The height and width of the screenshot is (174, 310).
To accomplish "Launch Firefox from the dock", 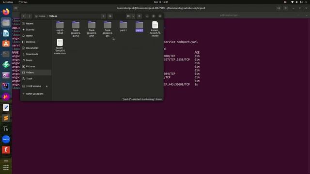I will click(6, 12).
